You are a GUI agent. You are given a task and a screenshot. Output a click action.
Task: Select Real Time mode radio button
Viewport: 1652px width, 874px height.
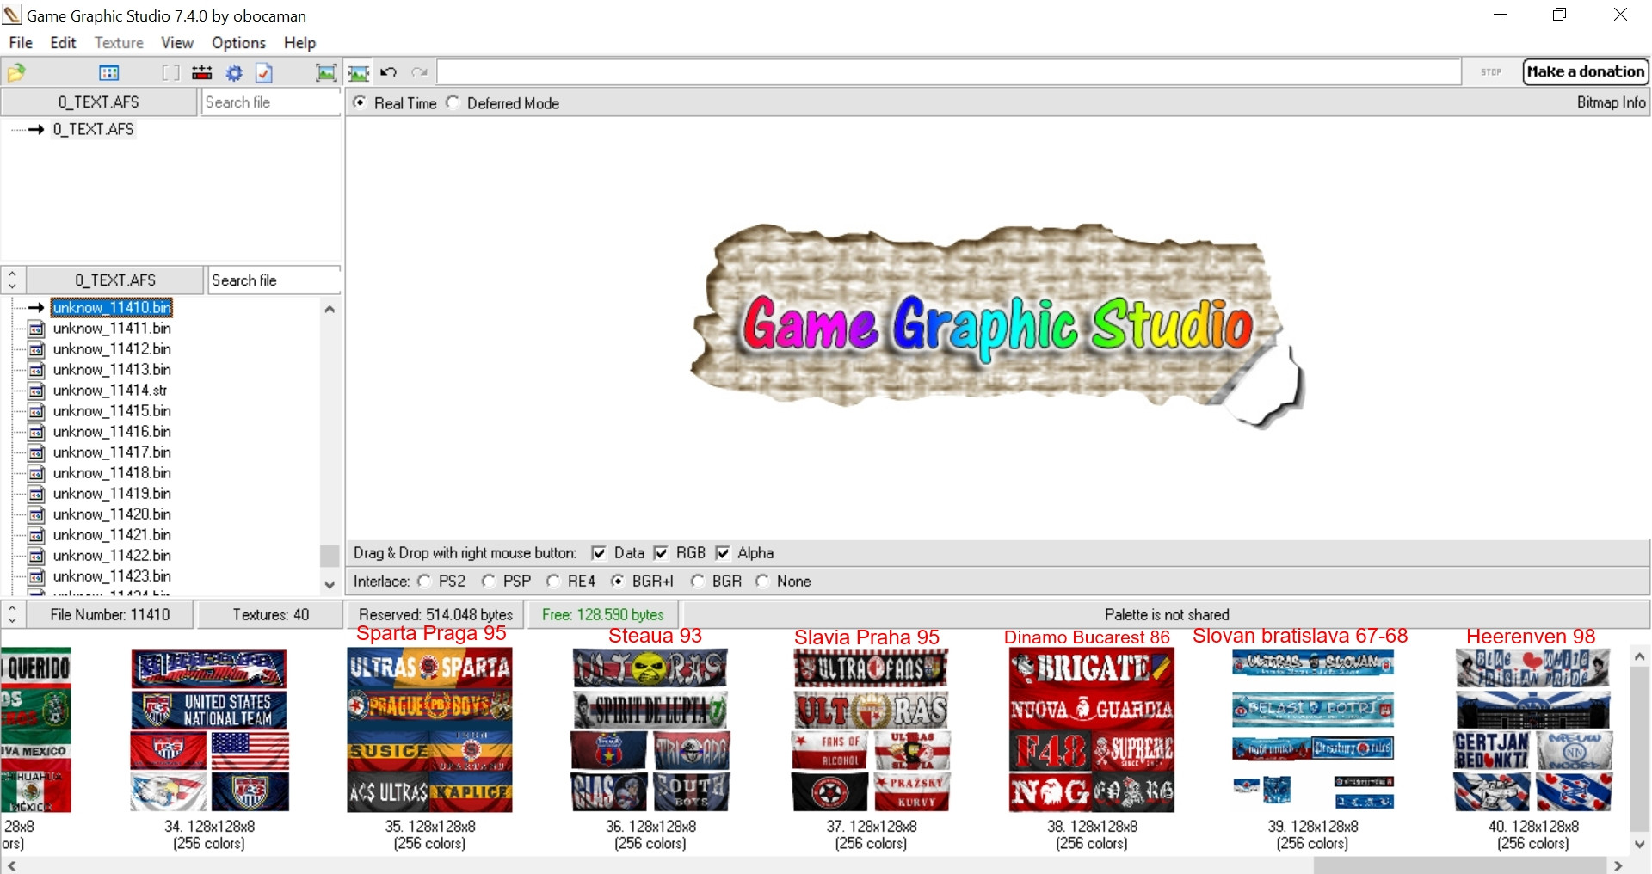[x=361, y=102]
